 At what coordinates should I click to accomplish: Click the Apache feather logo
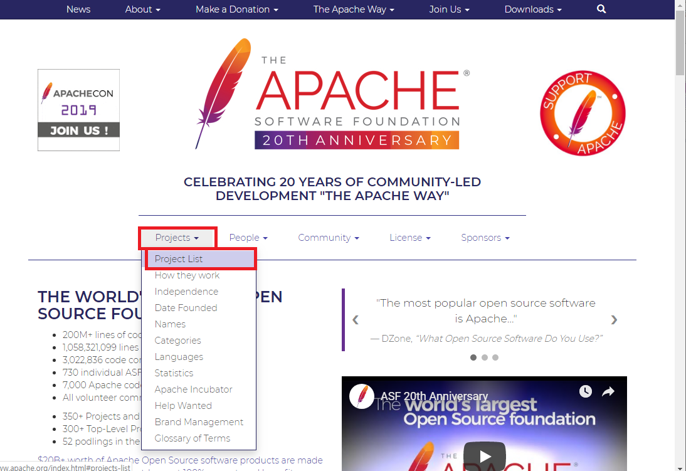pos(223,93)
